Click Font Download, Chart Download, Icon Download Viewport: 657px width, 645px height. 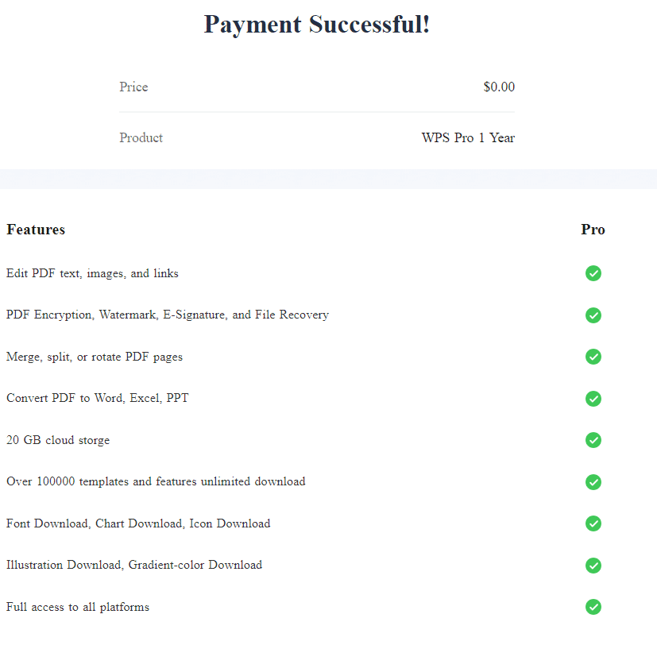[138, 523]
